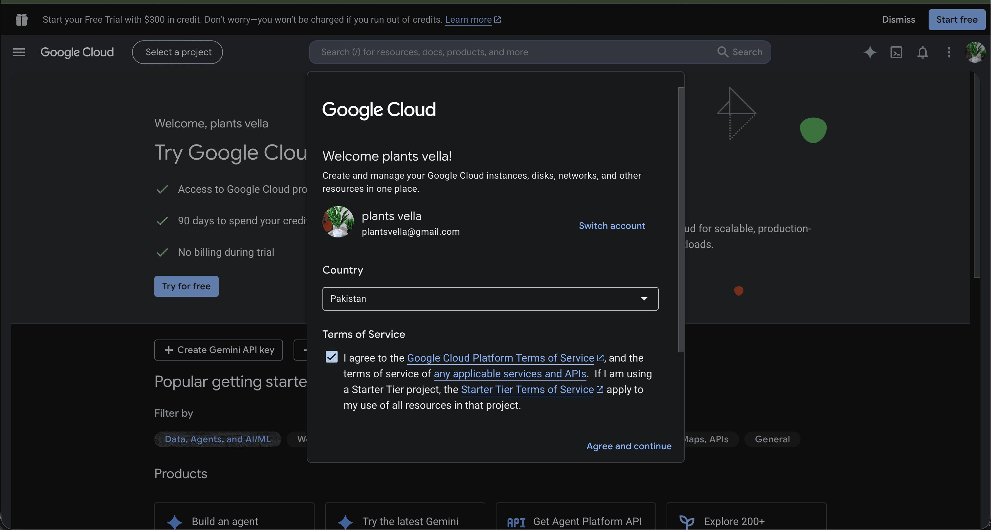Click the gift icon in the trial banner
This screenshot has width=991, height=530.
pos(22,20)
